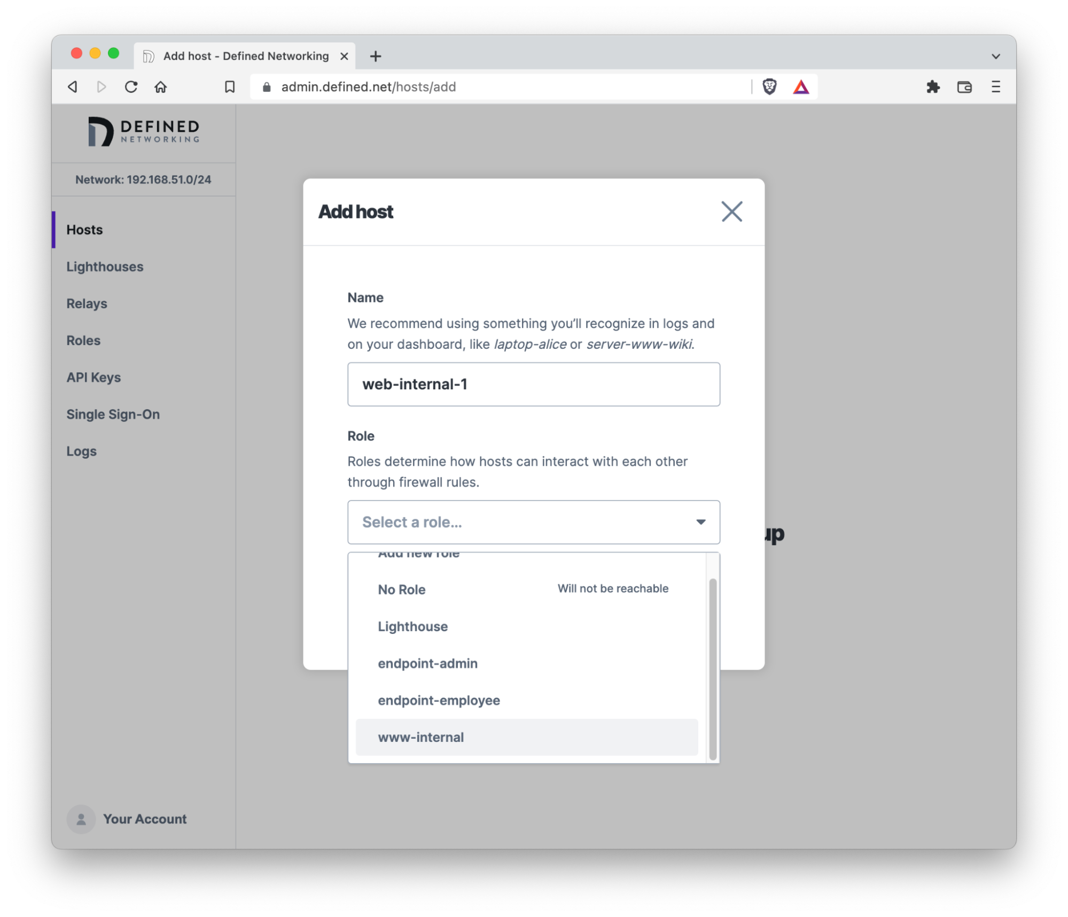Close the Add host dialog
This screenshot has width=1068, height=917.
(731, 211)
